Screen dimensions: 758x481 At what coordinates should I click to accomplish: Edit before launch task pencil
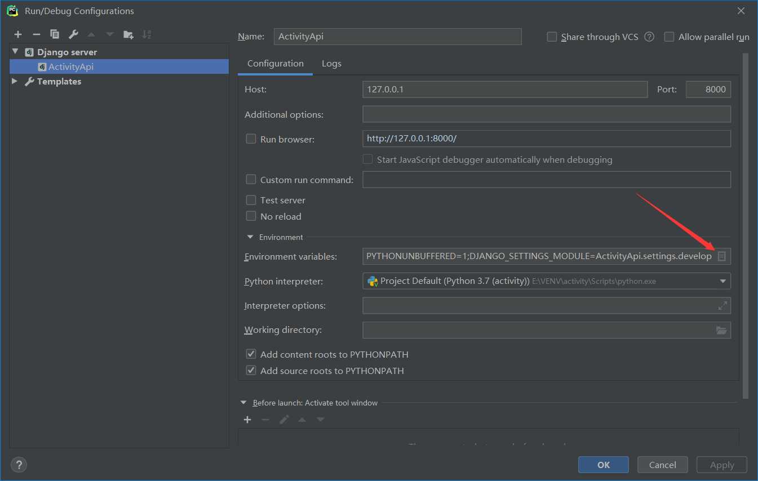(x=284, y=420)
